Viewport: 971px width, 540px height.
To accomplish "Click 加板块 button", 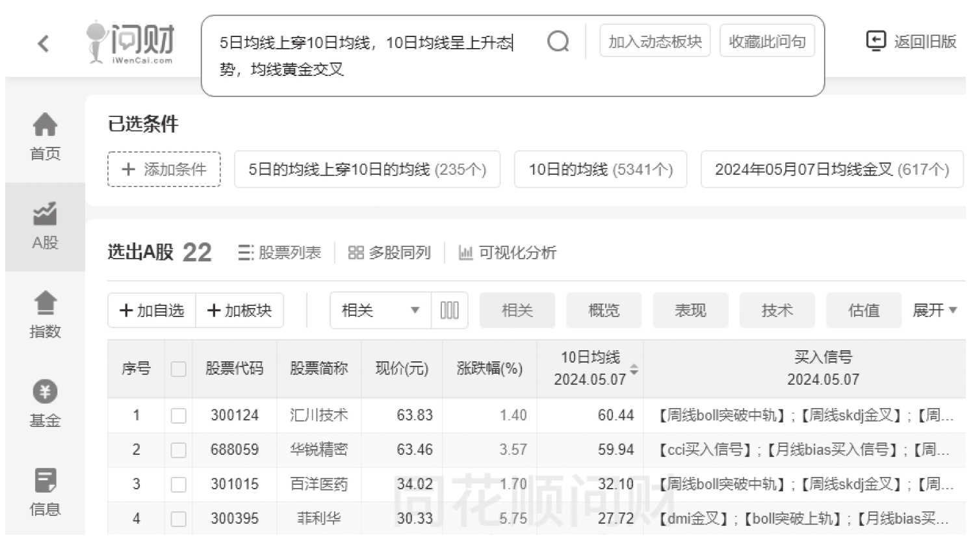I will (x=239, y=310).
